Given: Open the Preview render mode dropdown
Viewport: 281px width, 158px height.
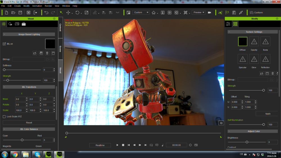Looking at the screenshot, I should click(198, 12).
